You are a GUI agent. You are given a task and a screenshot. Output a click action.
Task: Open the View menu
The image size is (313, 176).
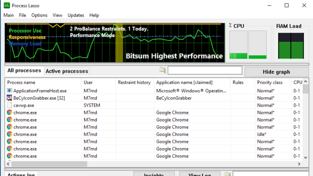[x=58, y=15]
